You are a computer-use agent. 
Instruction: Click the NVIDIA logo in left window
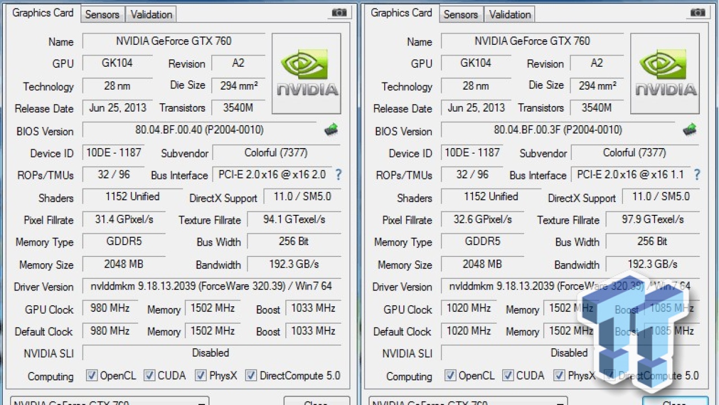click(306, 73)
